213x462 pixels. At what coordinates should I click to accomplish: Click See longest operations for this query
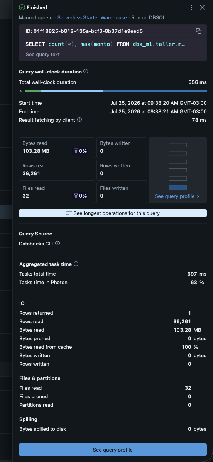(113, 213)
